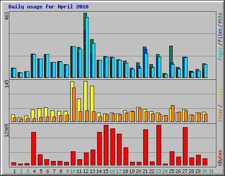Click day label "1" on the x-axis
Viewport: 225px width, 176px height.
[x=15, y=171]
